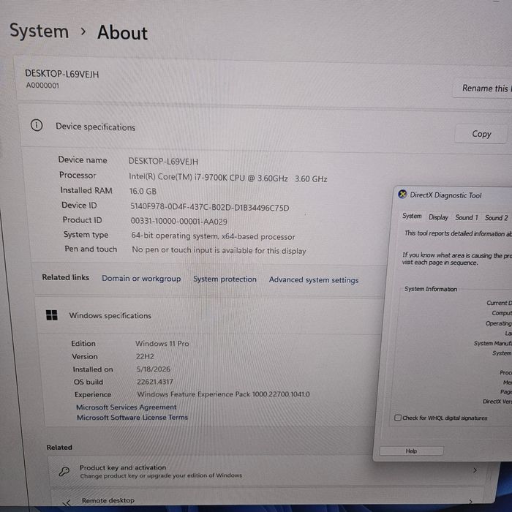The height and width of the screenshot is (512, 512).
Task: Open Product key and activation settings
Action: (x=268, y=471)
